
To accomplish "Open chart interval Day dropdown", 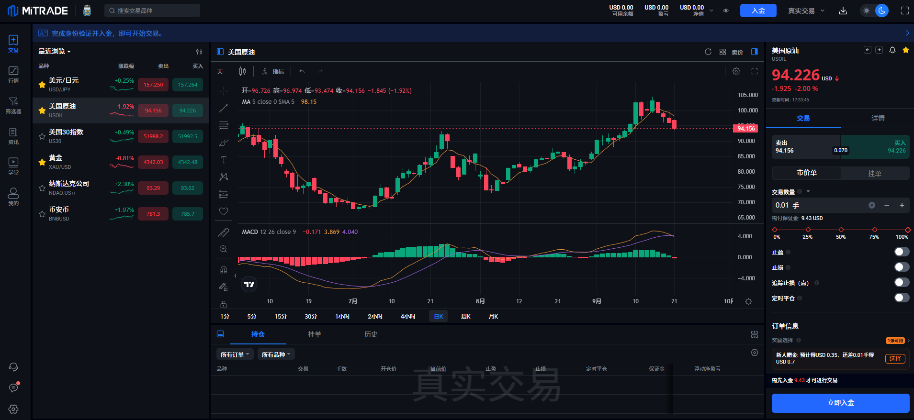I will click(220, 71).
